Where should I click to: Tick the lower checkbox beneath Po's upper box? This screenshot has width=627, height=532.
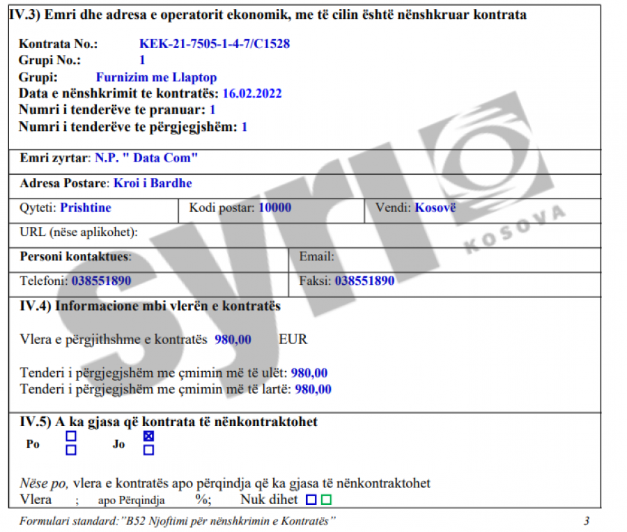[71, 450]
